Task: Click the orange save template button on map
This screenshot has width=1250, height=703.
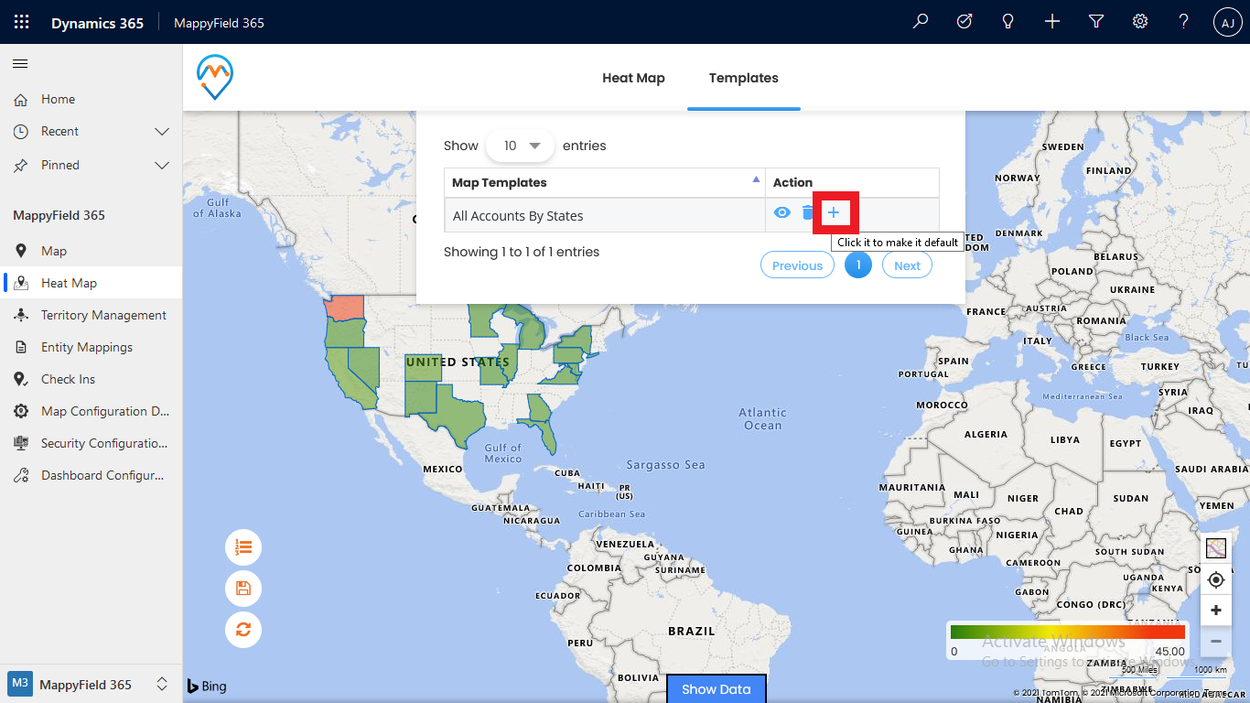Action: tap(243, 588)
